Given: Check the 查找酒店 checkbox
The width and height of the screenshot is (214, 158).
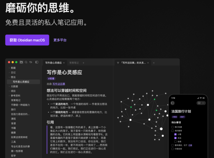Looking at the screenshot, I should (x=172, y=145).
